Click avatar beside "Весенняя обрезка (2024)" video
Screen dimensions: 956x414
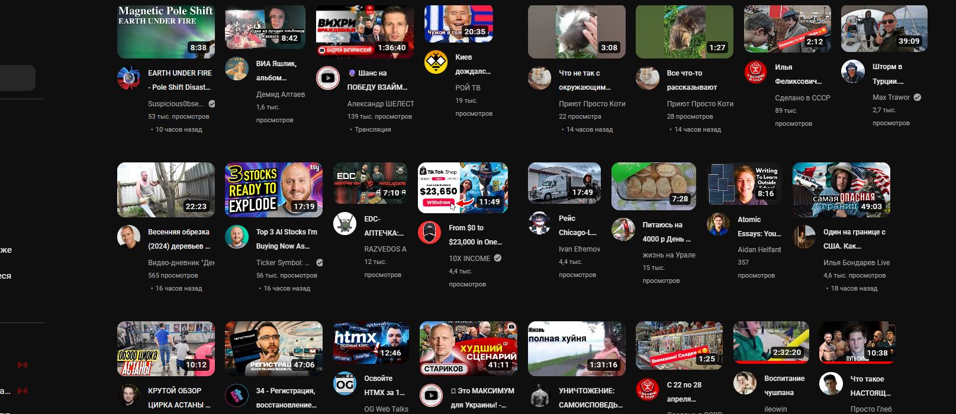(x=128, y=237)
